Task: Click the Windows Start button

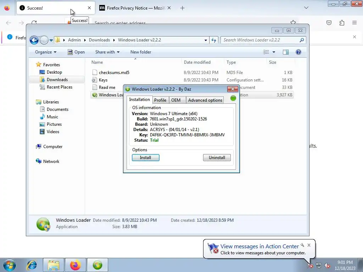Action: 9,265
